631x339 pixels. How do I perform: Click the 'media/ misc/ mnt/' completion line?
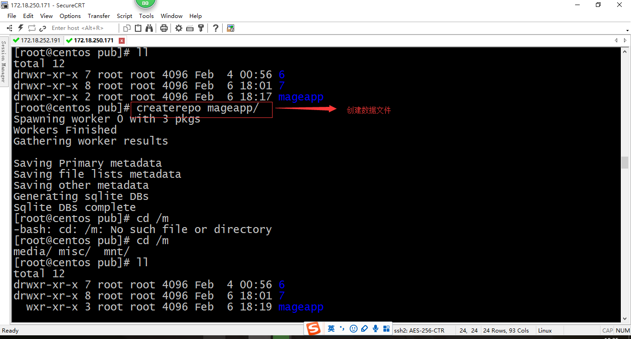(x=71, y=252)
